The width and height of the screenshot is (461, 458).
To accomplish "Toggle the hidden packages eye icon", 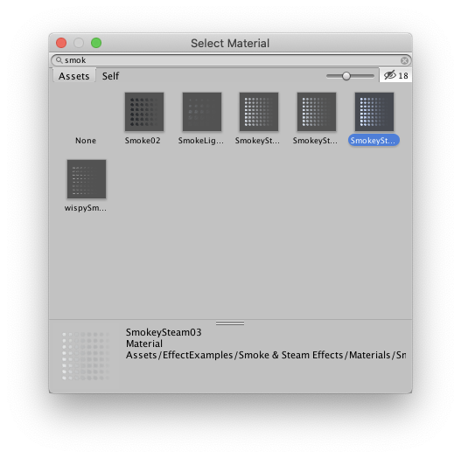I will (x=390, y=75).
